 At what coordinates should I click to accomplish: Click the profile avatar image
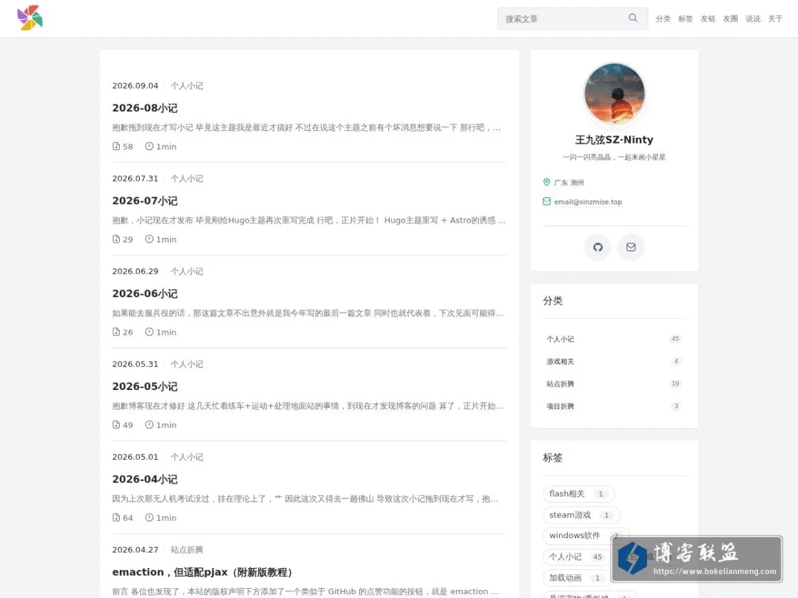point(614,94)
